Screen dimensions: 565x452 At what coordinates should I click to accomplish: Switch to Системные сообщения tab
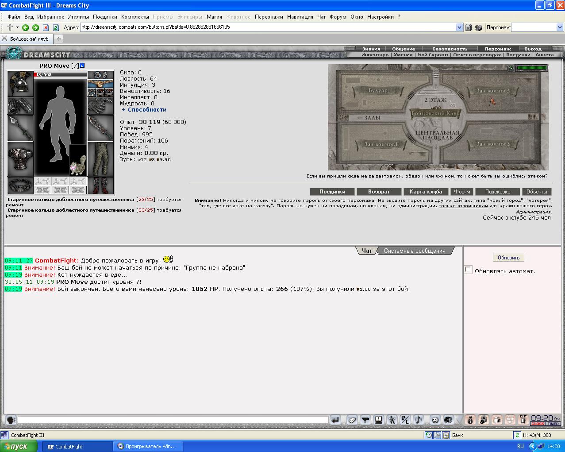415,251
